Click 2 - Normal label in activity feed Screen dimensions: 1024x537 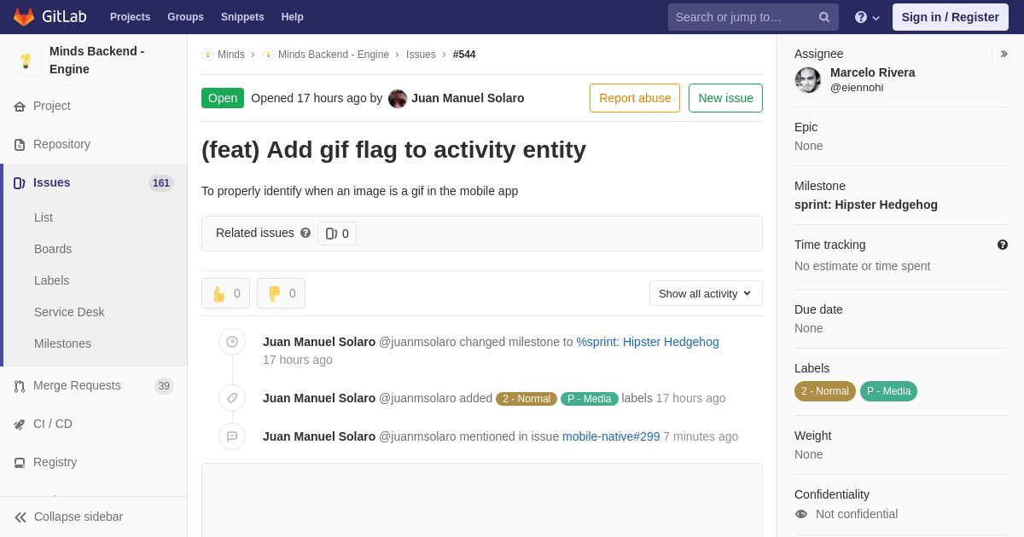527,399
